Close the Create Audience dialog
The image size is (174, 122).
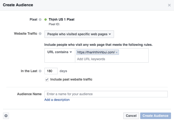[169, 5]
